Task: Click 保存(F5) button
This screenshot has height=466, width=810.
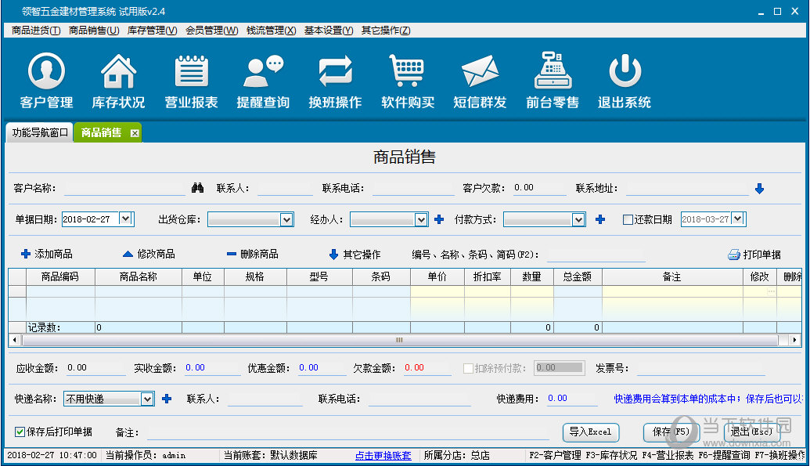Action: (x=671, y=432)
